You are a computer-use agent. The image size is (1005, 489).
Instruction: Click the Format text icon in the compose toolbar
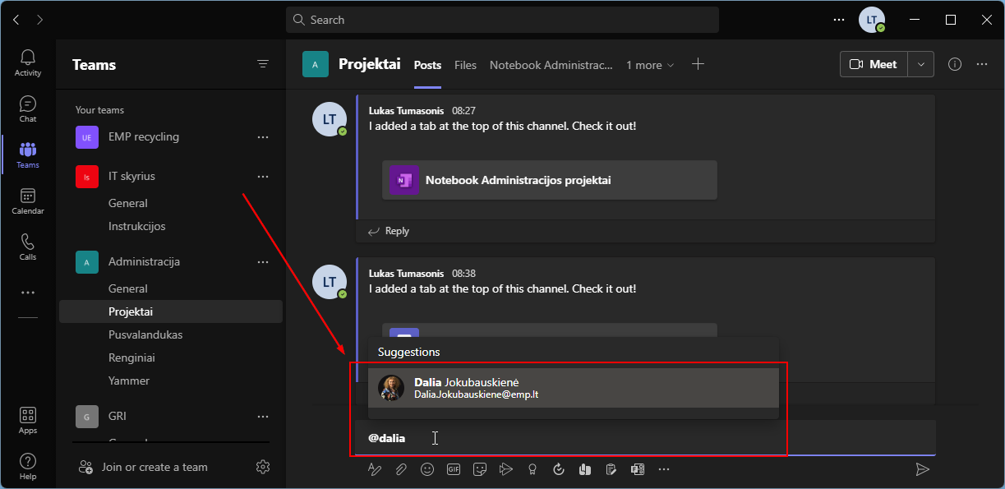[x=375, y=469]
